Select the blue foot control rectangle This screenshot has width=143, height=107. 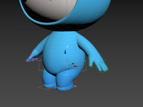tap(63, 90)
